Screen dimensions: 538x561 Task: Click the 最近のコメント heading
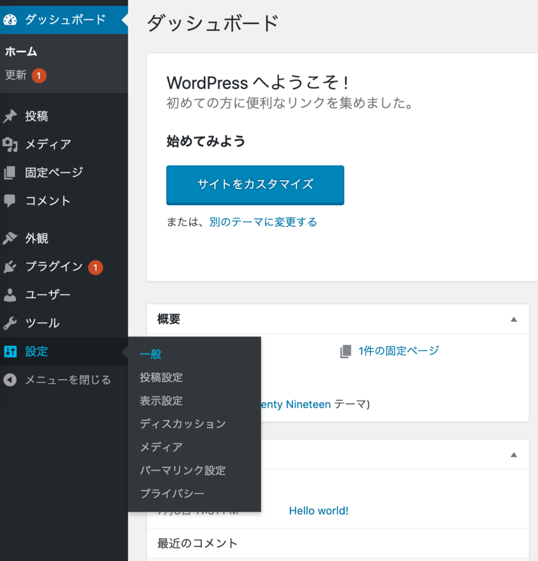pos(197,543)
